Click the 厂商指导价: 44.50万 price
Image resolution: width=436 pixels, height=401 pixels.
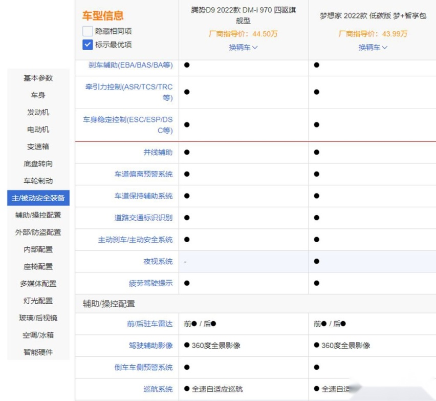tap(243, 34)
